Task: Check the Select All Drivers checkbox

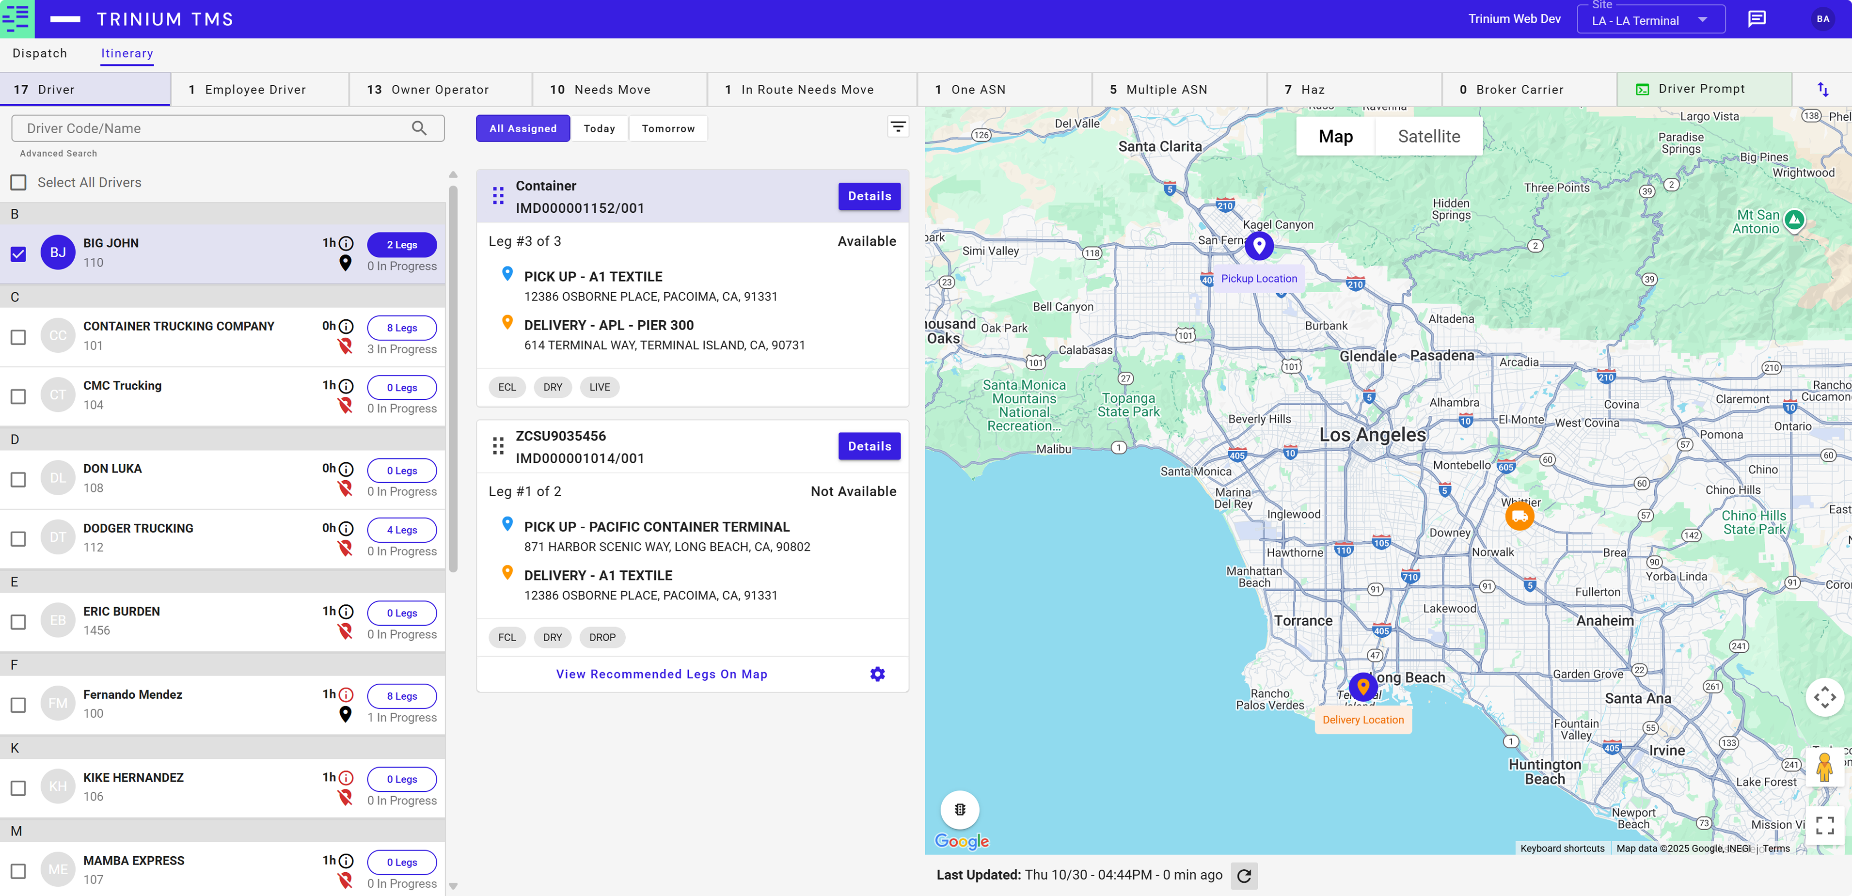Action: pos(19,183)
